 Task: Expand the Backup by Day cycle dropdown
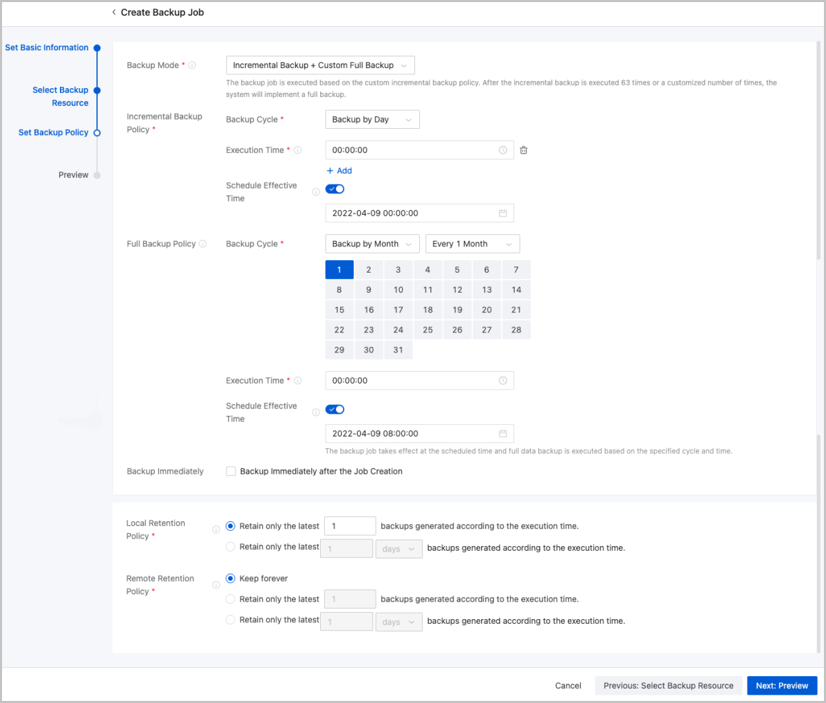pos(372,120)
